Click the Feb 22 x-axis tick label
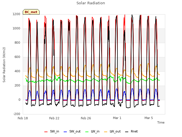Viewport: 182px width, 137px height. [54, 118]
